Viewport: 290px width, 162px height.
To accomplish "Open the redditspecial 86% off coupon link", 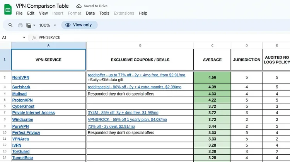I will [135, 87].
